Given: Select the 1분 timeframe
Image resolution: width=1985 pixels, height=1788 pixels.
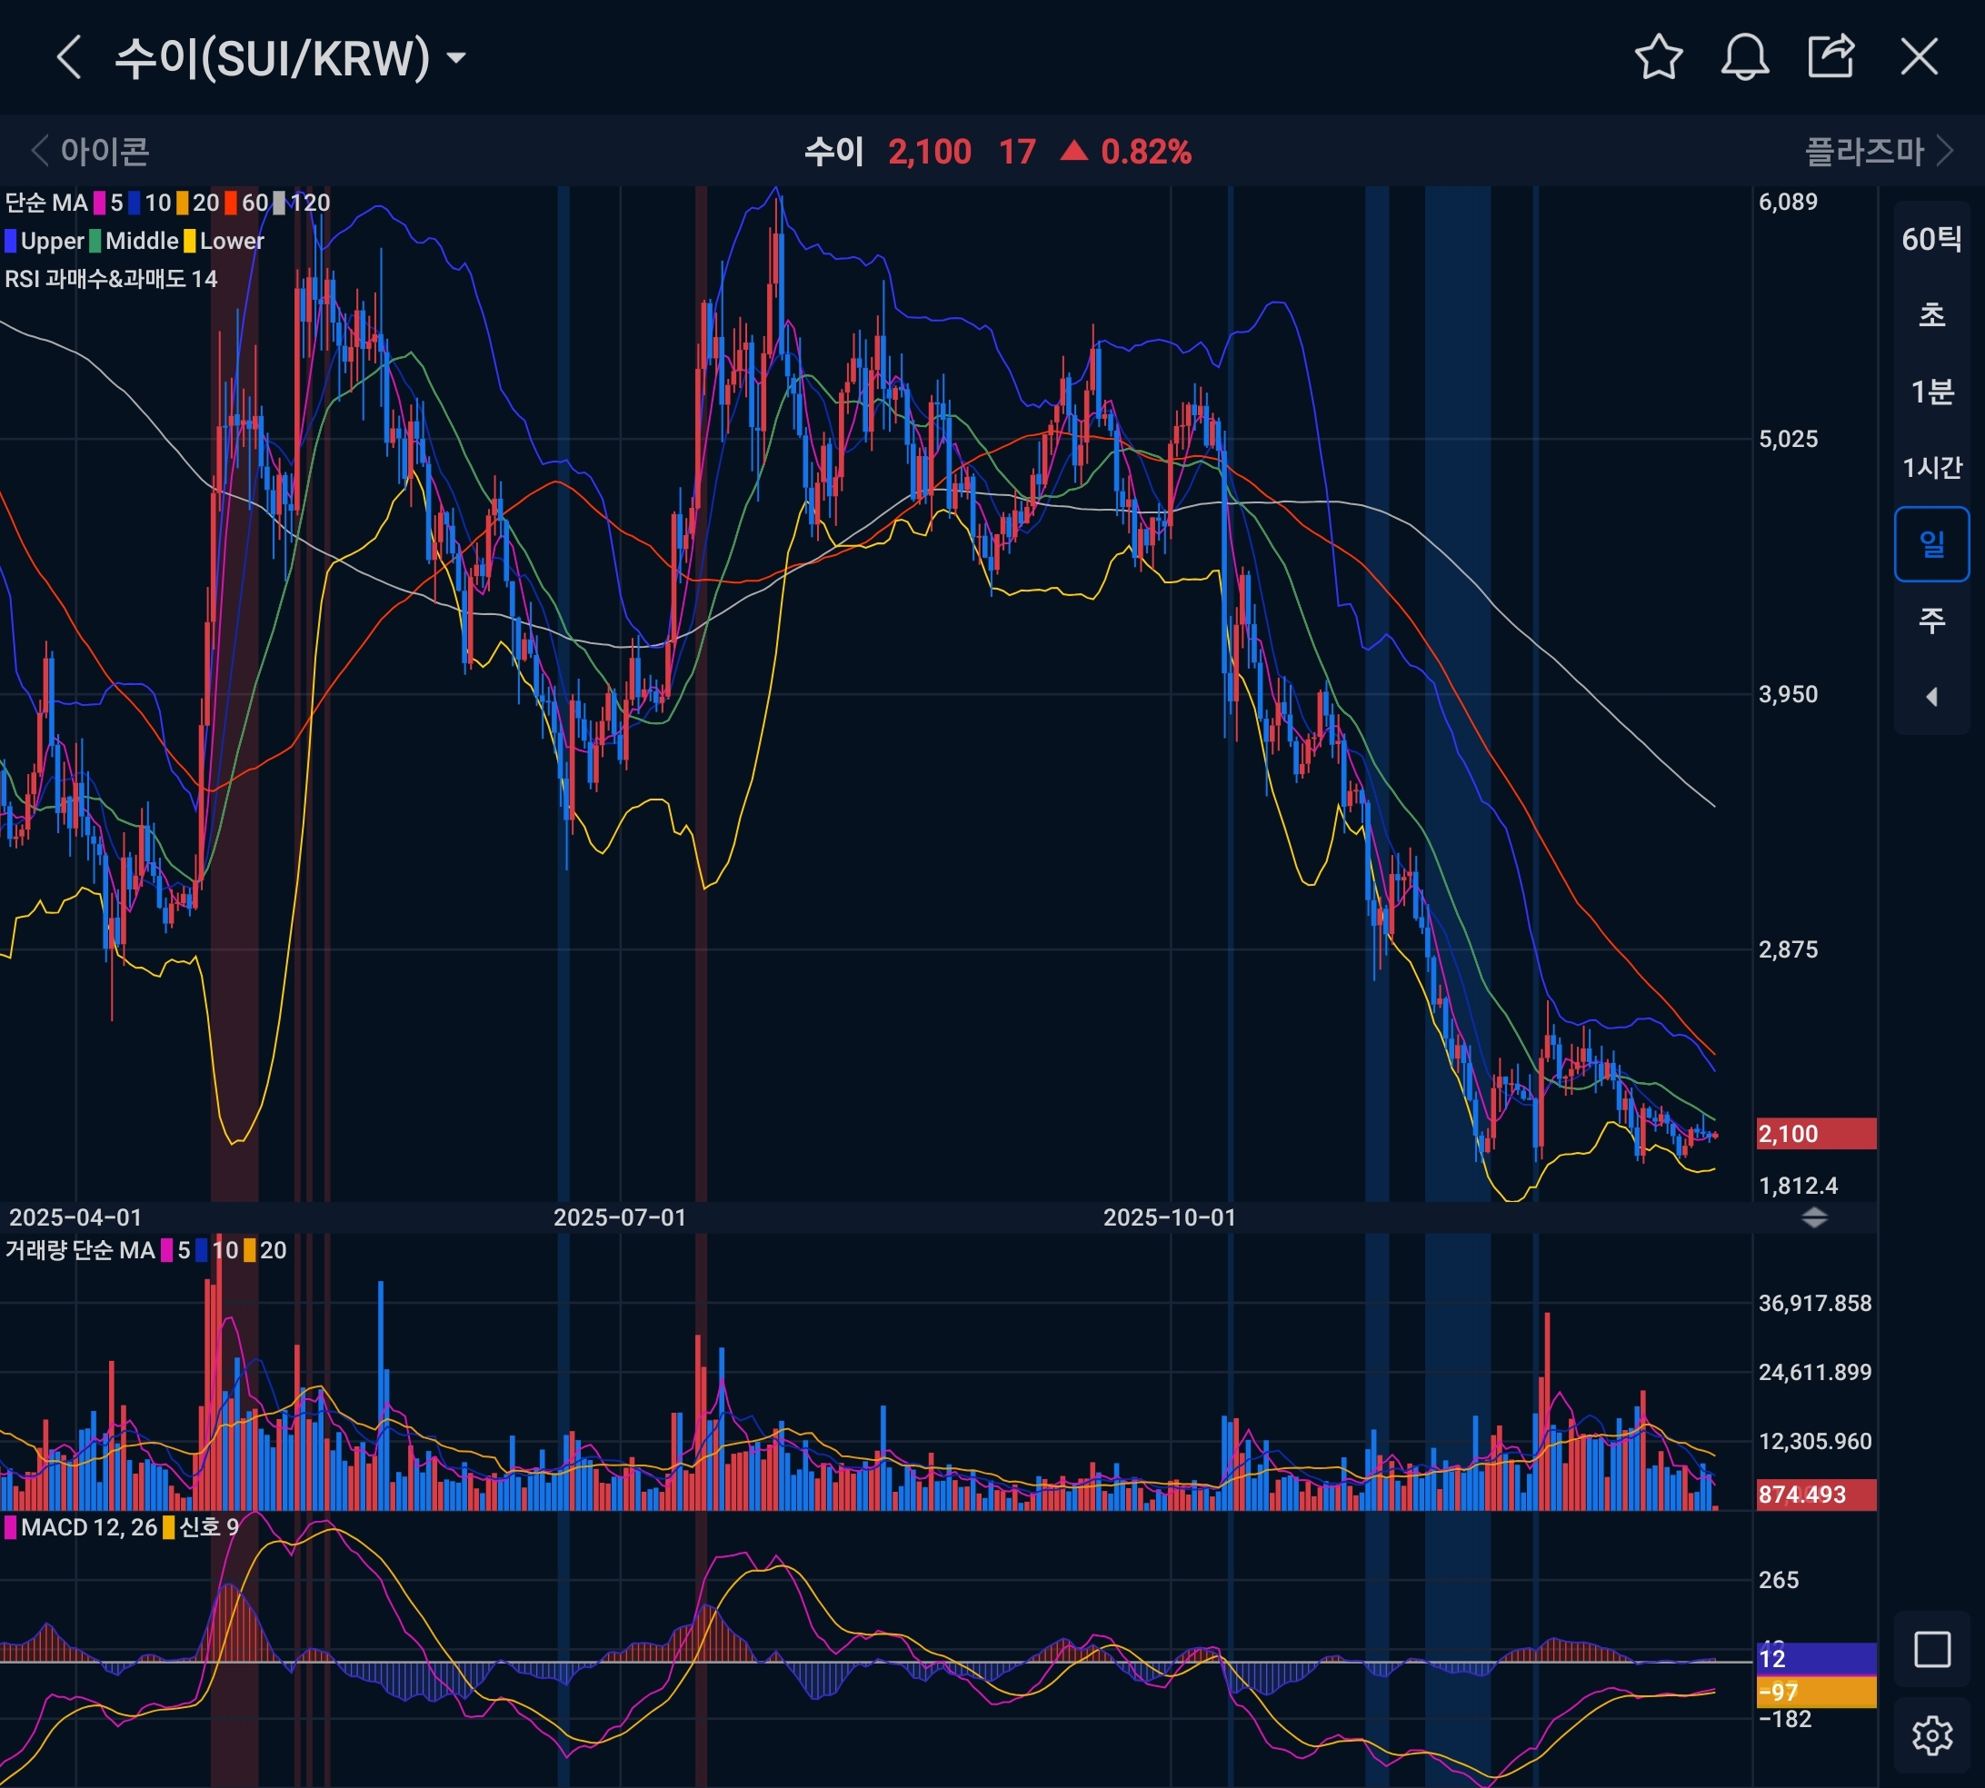Looking at the screenshot, I should pyautogui.click(x=1932, y=392).
